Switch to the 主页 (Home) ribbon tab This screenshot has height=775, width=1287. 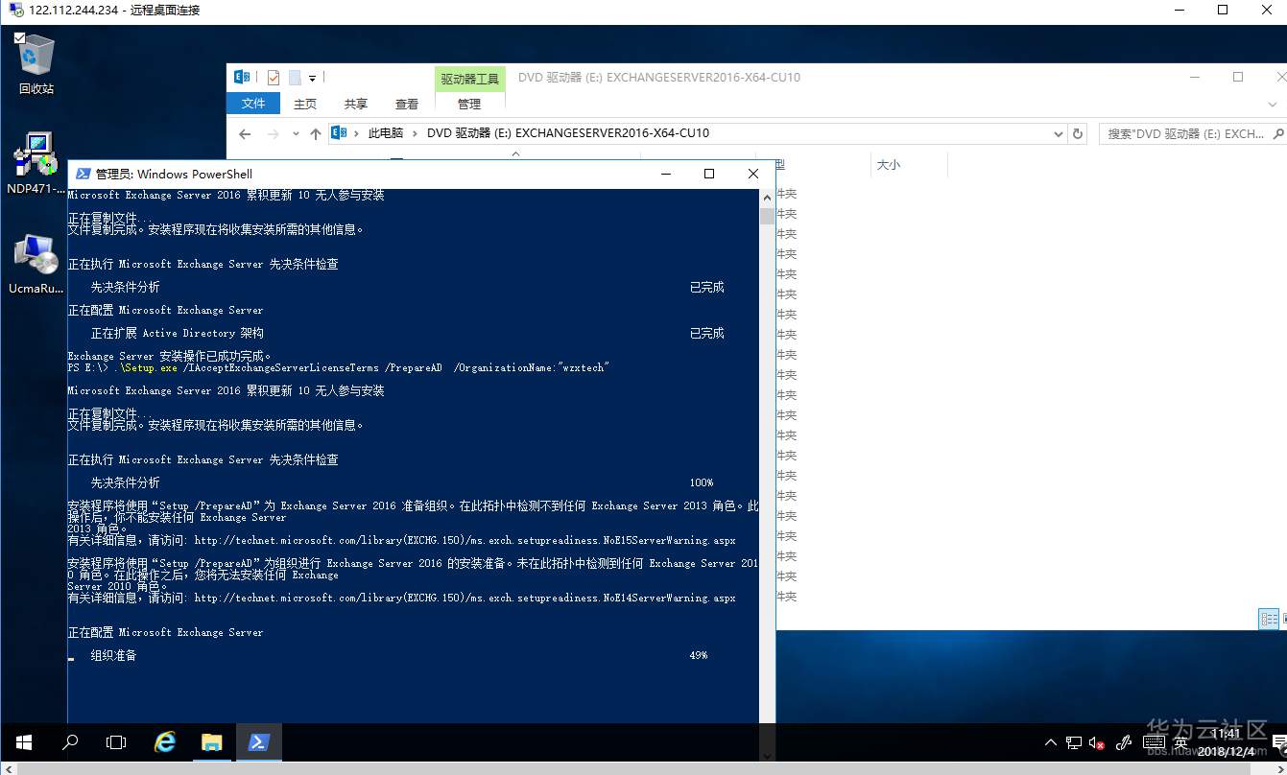point(305,104)
